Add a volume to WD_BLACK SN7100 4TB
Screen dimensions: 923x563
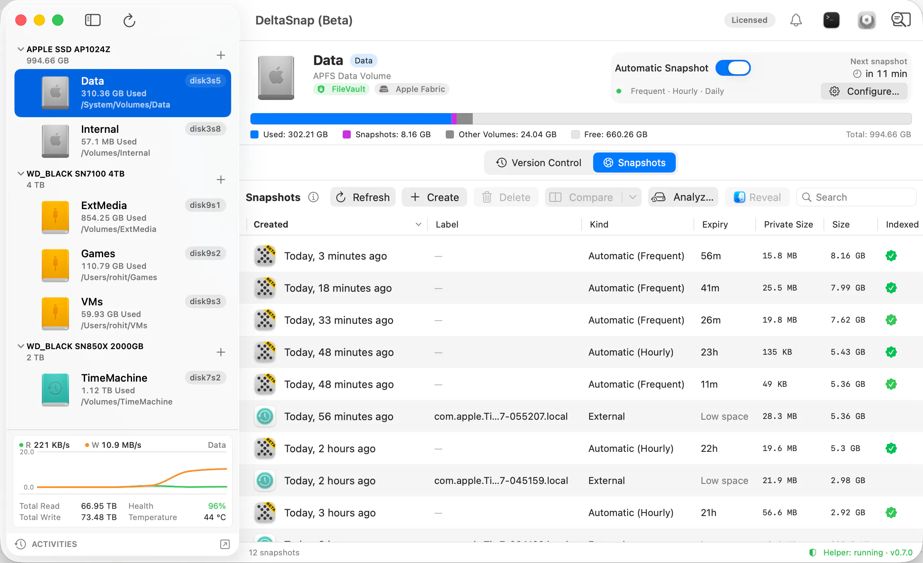tap(221, 179)
